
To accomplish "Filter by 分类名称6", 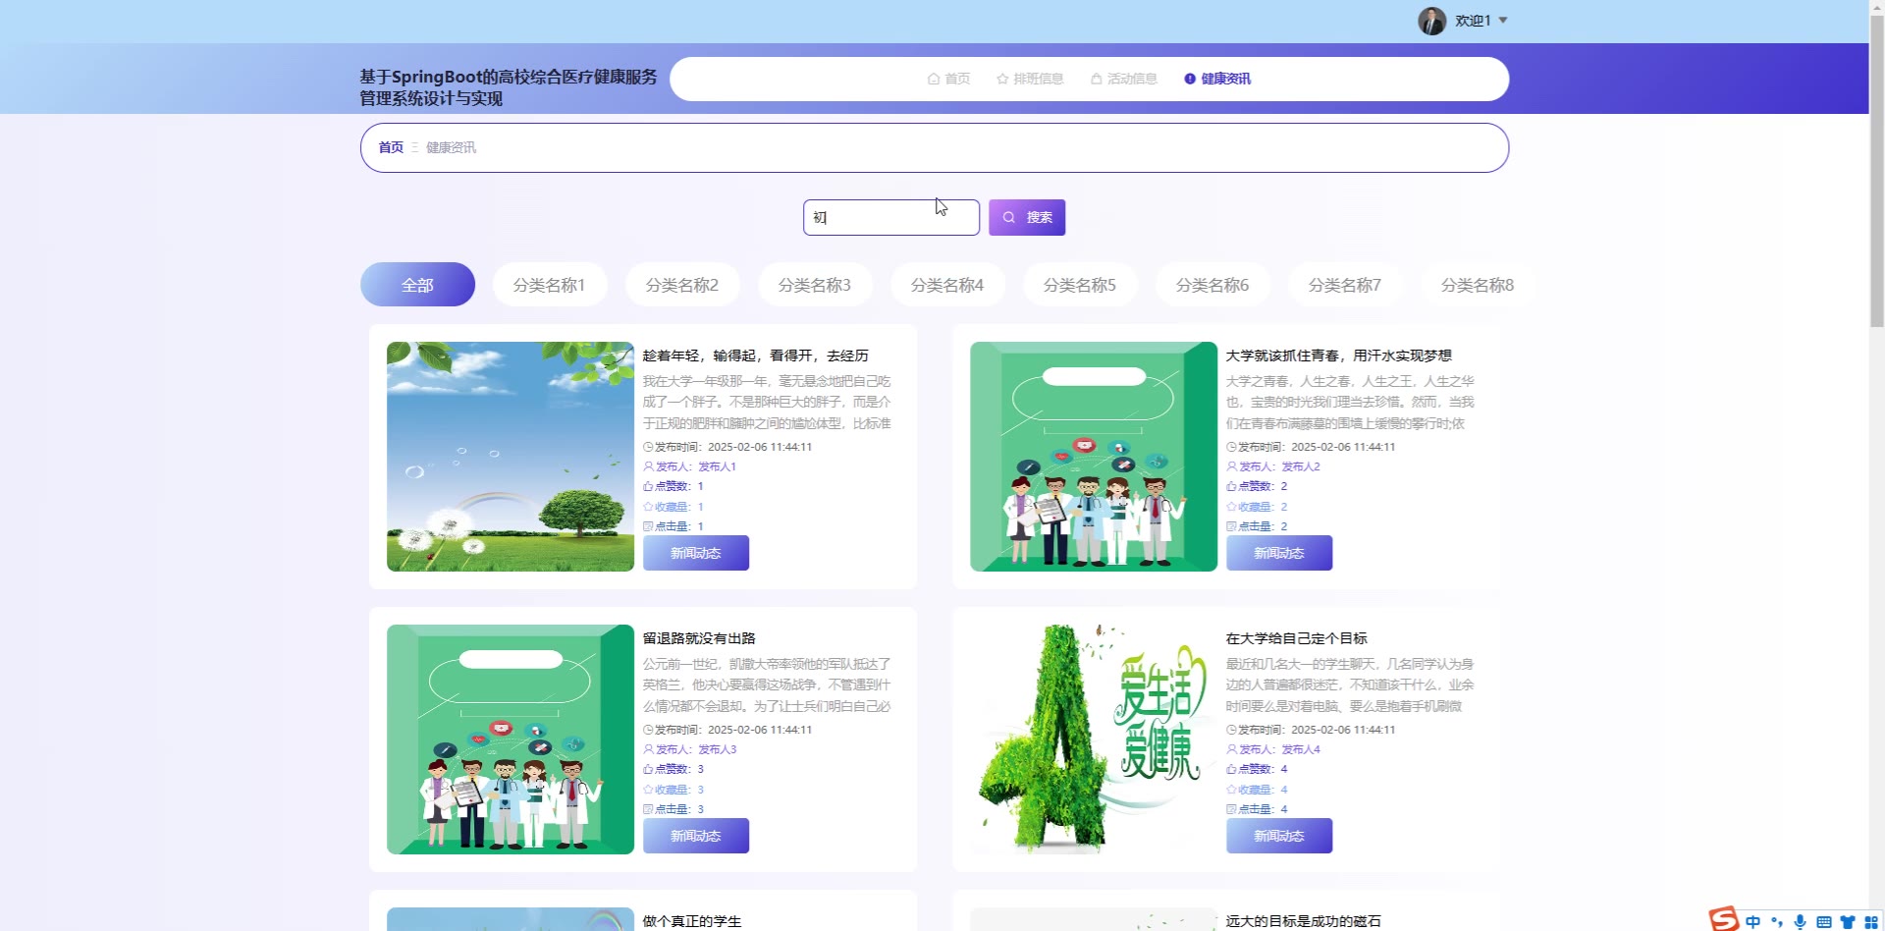I will (x=1212, y=285).
